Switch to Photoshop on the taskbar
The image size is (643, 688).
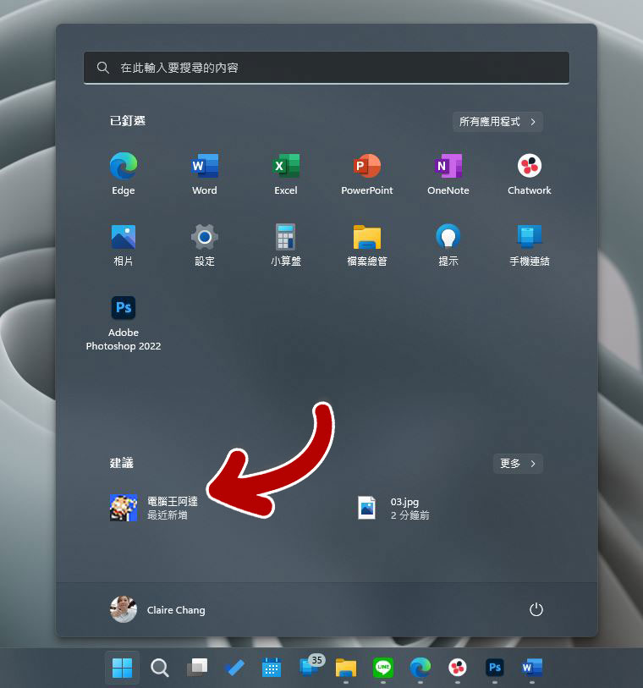tap(495, 668)
